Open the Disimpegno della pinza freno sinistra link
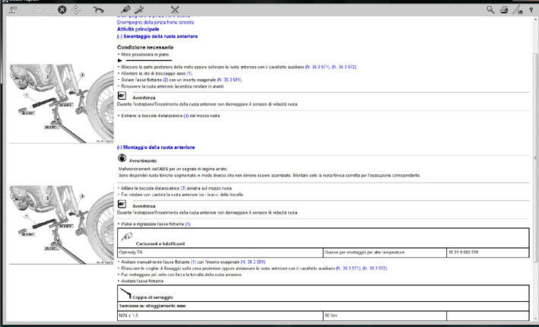Screen dimensions: 539x327 (155, 22)
